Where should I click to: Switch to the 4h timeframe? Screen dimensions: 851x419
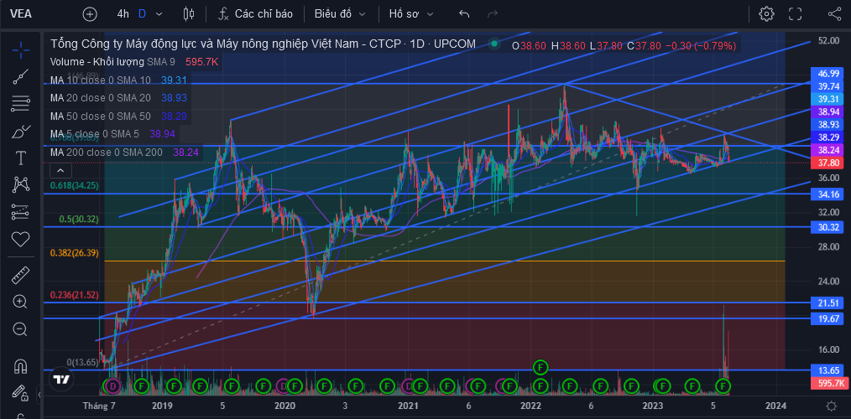[x=123, y=14]
